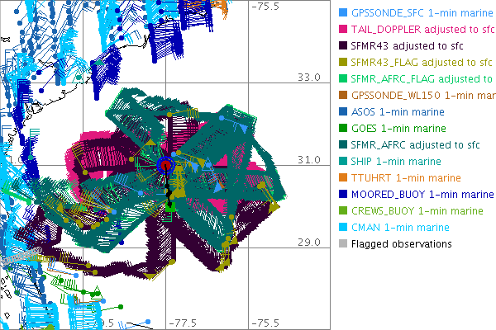Click the 29.0 latitude label on map
This screenshot has height=330, width=496.
(x=309, y=243)
